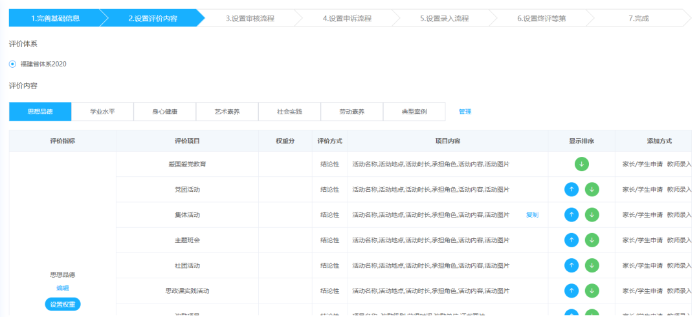The image size is (699, 317).
Task: Click the 项目内容 text in 社团活动 row
Action: pos(430,265)
